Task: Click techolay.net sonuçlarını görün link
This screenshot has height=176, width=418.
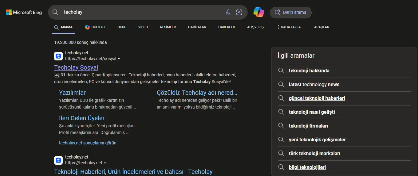Action: tap(88, 143)
